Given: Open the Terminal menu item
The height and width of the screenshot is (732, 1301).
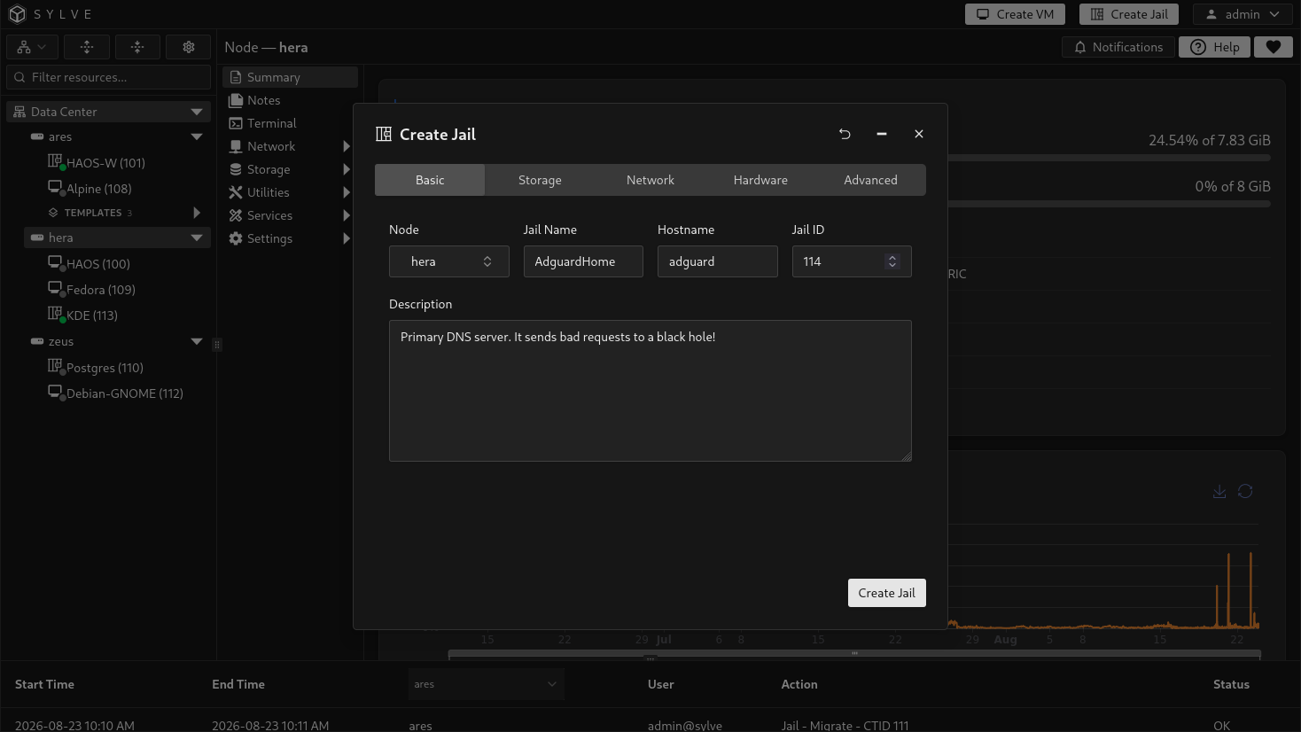Looking at the screenshot, I should [x=290, y=123].
